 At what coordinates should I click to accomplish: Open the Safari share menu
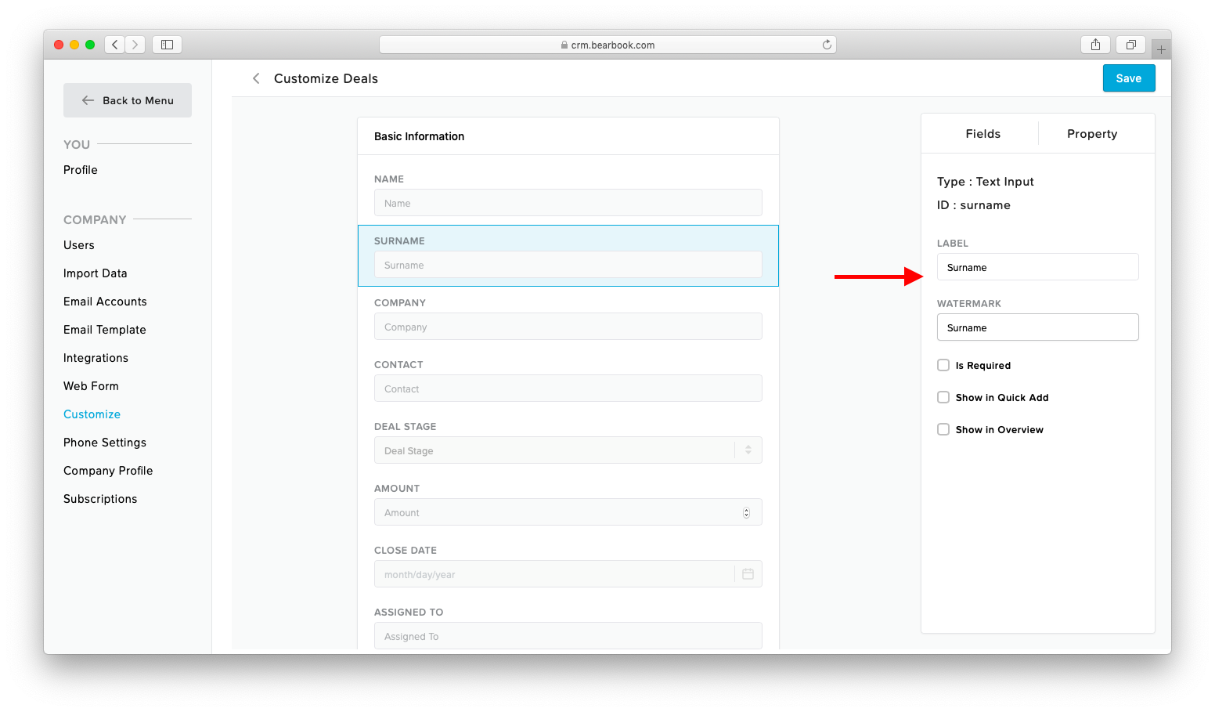[1096, 45]
